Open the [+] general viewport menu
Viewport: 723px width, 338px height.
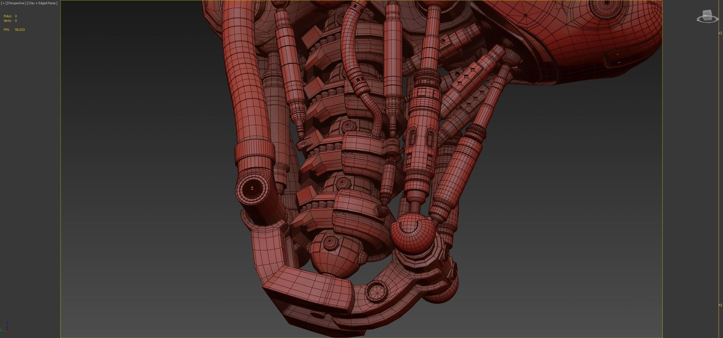click(3, 3)
